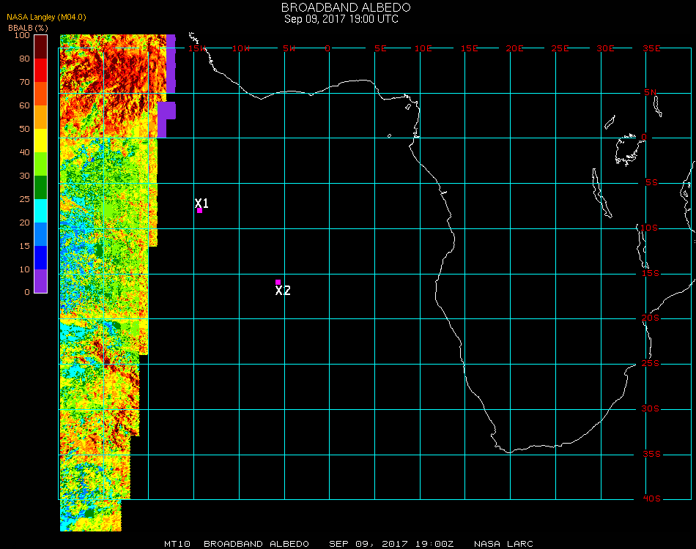This screenshot has width=696, height=549.
Task: Click the BROADBAND ALBEDO title
Action: [x=346, y=7]
